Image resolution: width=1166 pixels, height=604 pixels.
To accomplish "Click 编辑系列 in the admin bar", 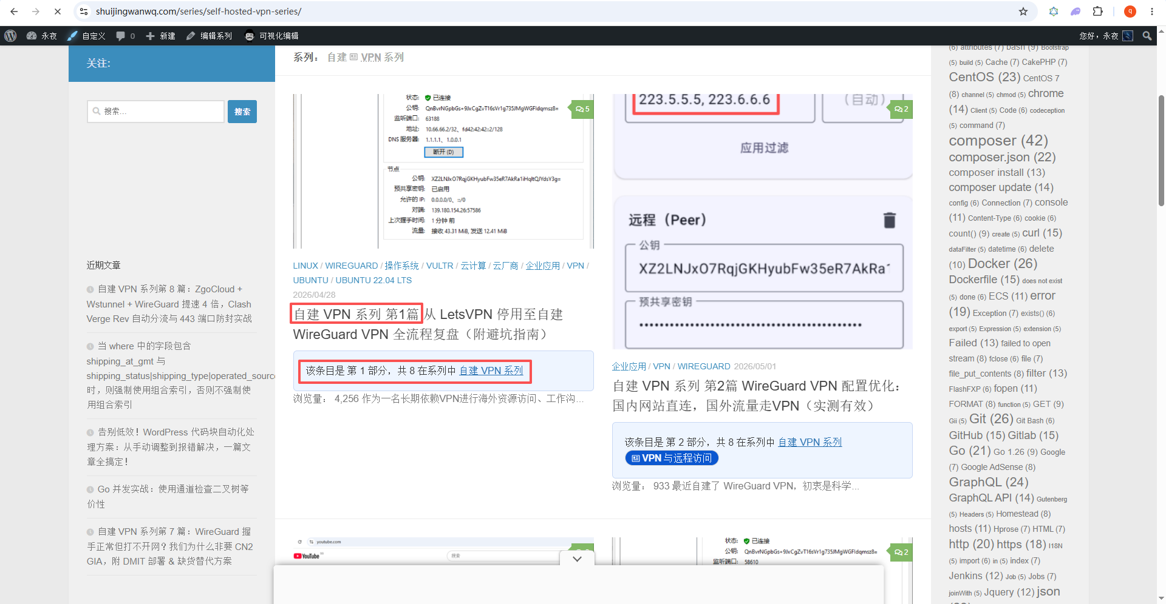I will pyautogui.click(x=209, y=36).
